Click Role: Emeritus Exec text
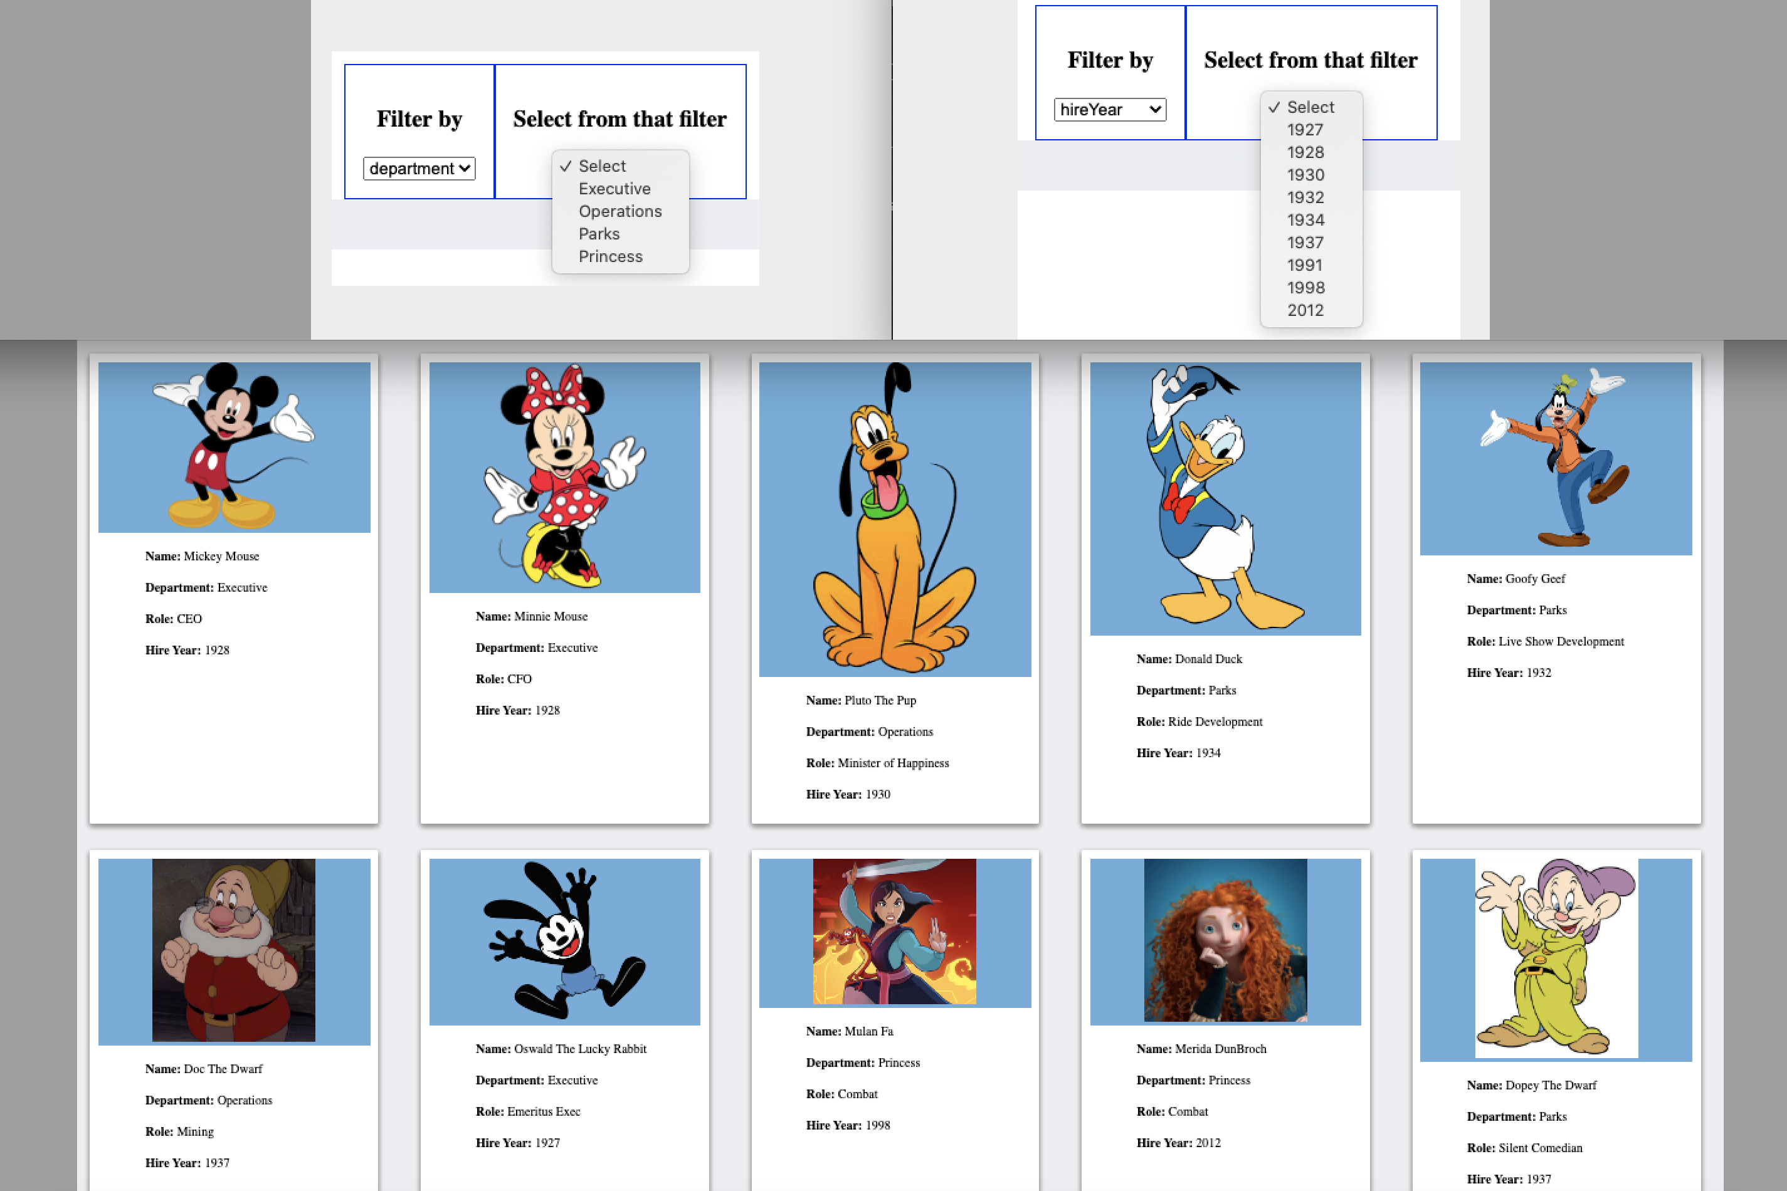 pos(528,1112)
